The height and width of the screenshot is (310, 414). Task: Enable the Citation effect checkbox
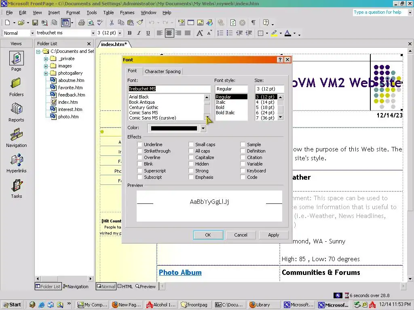tap(243, 157)
